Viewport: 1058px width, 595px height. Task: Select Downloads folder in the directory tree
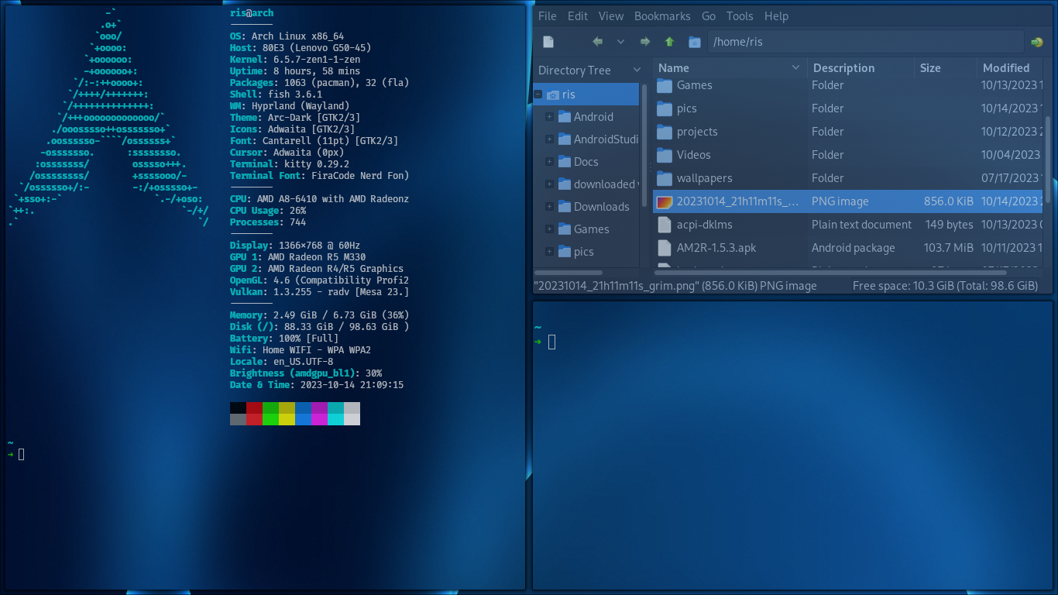point(602,207)
